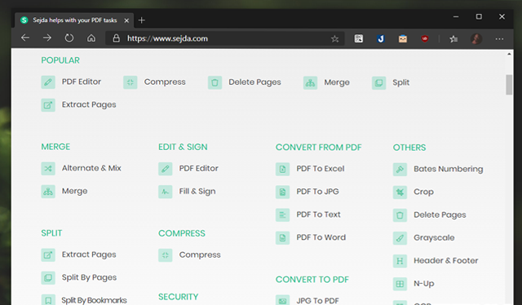
Task: Open the PDF To Excel link
Action: [321, 169]
